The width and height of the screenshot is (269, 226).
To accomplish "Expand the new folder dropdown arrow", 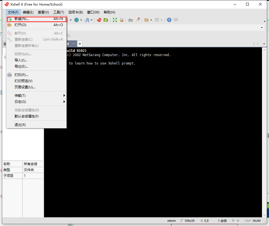I will click(151, 20).
